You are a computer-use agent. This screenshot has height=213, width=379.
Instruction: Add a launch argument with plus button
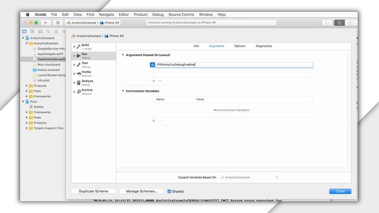(x=153, y=80)
